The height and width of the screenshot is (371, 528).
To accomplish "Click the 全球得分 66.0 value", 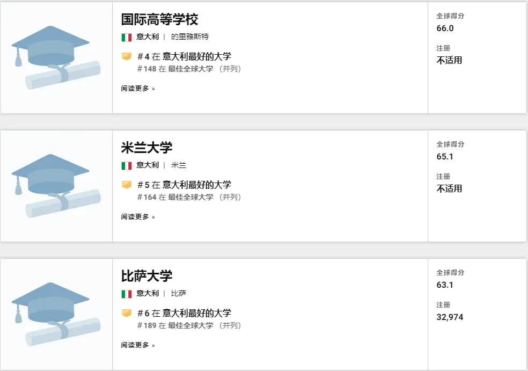I will click(445, 28).
